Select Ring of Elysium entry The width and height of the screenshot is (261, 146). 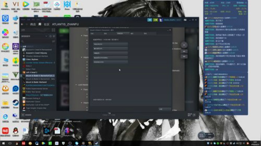coord(39,95)
